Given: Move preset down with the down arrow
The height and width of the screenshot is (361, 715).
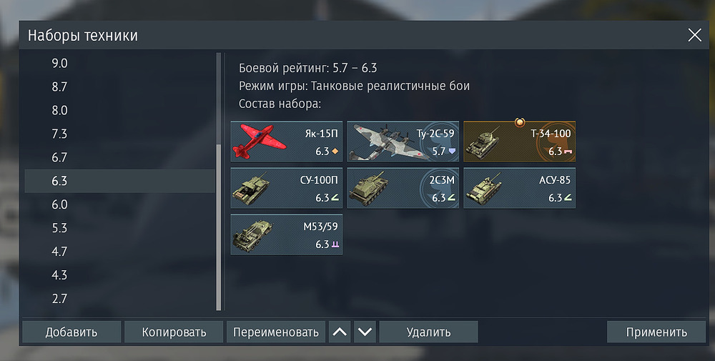Looking at the screenshot, I should click(x=365, y=332).
